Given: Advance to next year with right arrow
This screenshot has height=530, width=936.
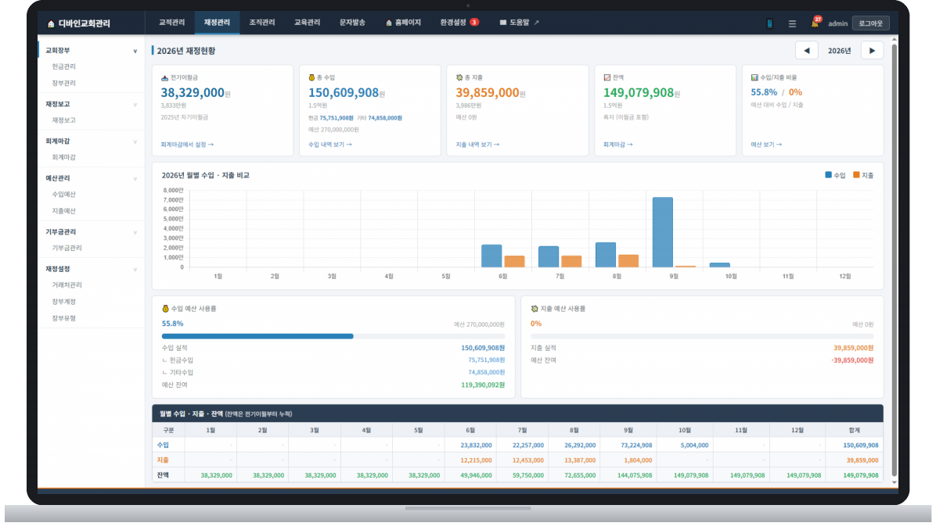Looking at the screenshot, I should [x=872, y=51].
